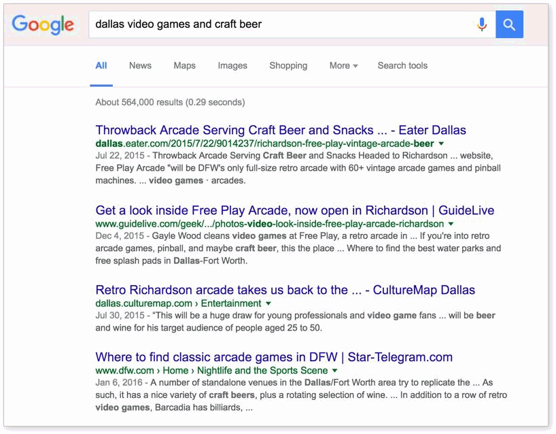Click the Google logo
The height and width of the screenshot is (434, 556).
click(x=43, y=25)
